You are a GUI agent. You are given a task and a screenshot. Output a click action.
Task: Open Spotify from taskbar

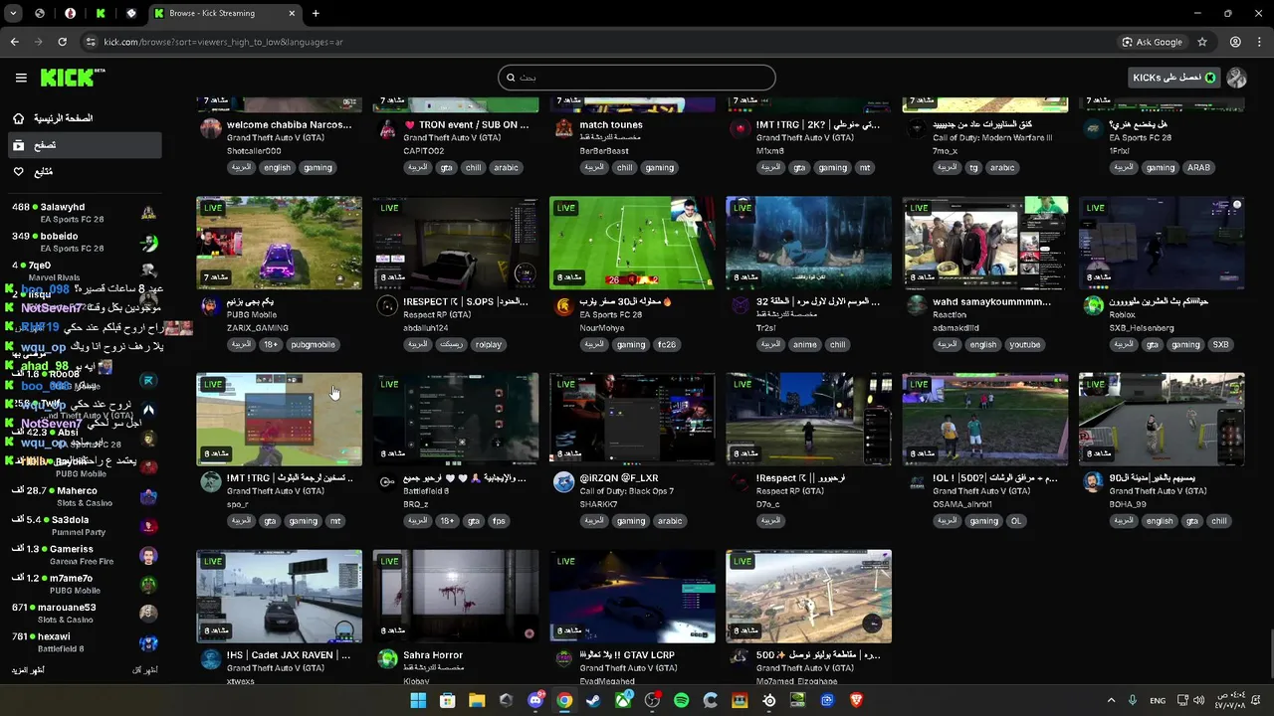coord(681,700)
